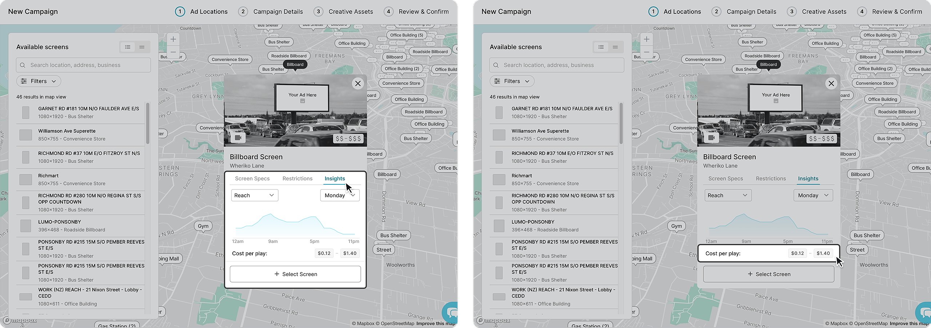
Task: Open the Monday day dropdown in right window
Action: tap(813, 195)
